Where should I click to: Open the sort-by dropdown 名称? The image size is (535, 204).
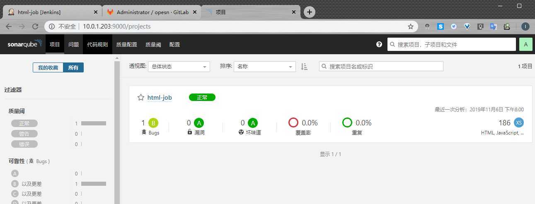265,67
